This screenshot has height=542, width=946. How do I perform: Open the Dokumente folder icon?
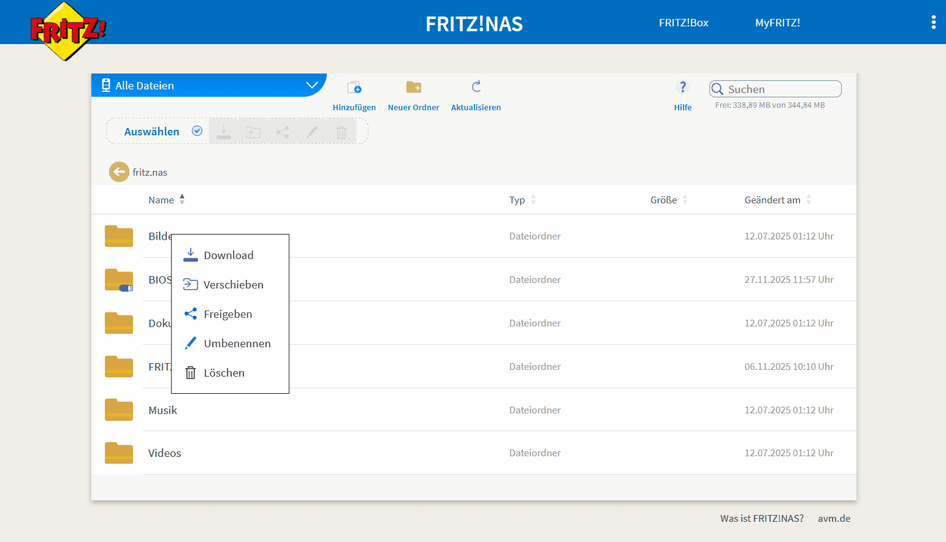point(119,323)
